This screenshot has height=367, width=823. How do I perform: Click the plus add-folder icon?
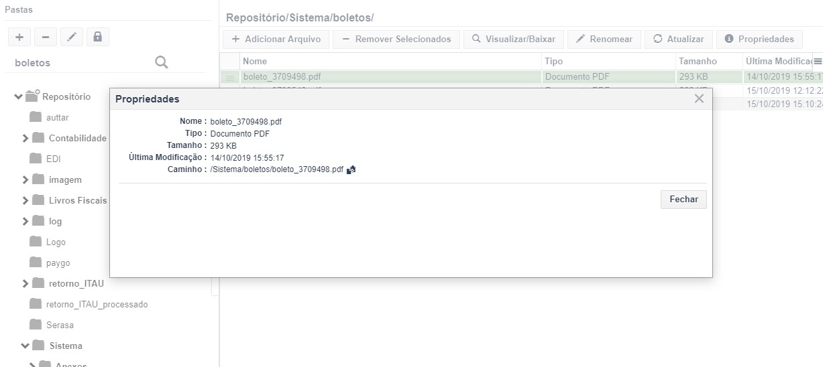[19, 37]
